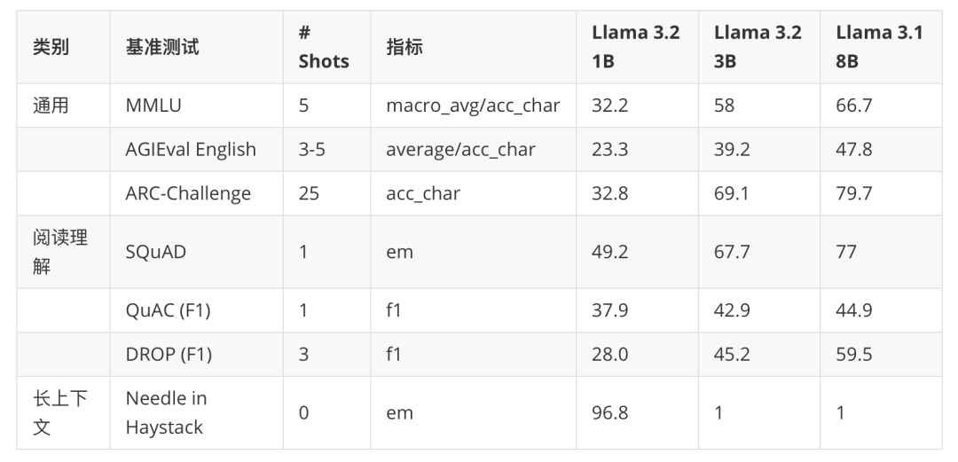Click the 类别 column header
Screen dimensions: 958x462
click(51, 47)
